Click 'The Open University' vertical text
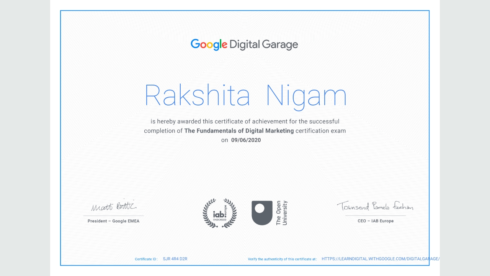The image size is (490, 276). coord(281,213)
